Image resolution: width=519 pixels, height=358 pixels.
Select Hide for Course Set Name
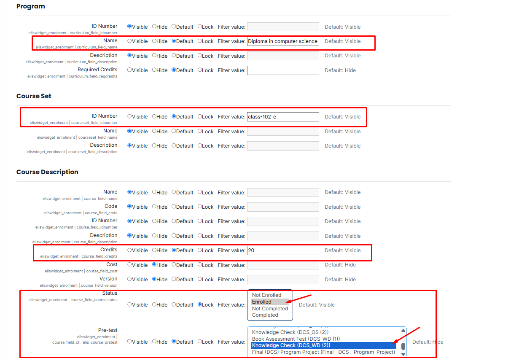(154, 131)
